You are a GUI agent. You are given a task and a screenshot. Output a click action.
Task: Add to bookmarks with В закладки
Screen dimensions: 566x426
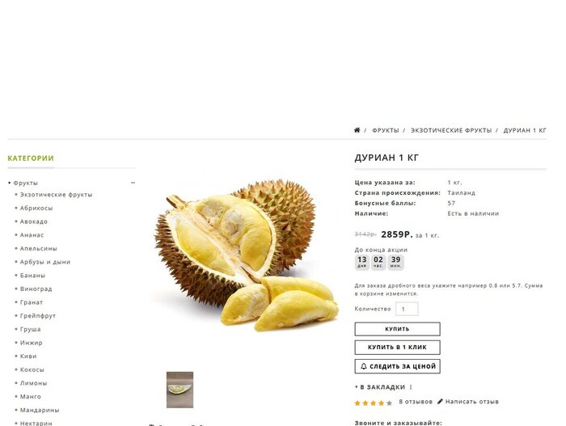point(380,387)
